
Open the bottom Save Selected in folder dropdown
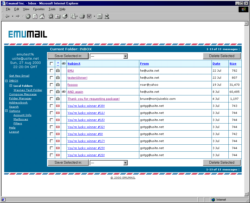(125, 163)
